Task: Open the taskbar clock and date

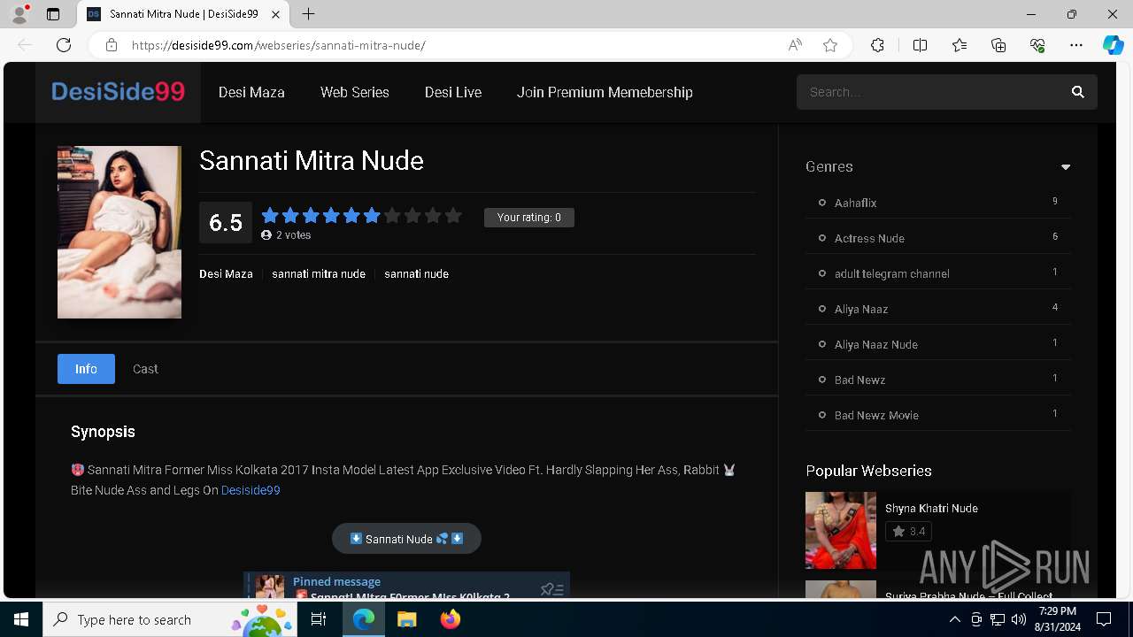Action: click(1057, 619)
